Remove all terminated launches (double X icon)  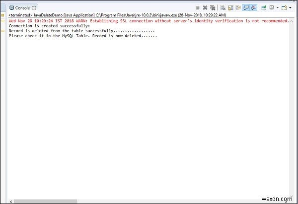[x=213, y=8]
